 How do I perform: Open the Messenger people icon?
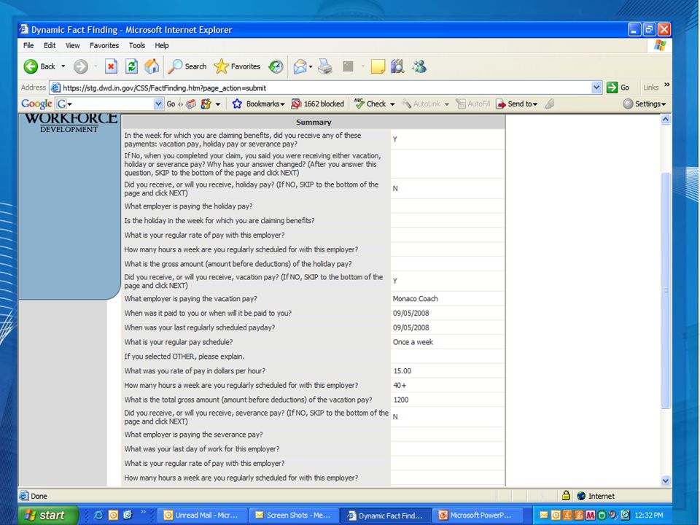pos(419,66)
